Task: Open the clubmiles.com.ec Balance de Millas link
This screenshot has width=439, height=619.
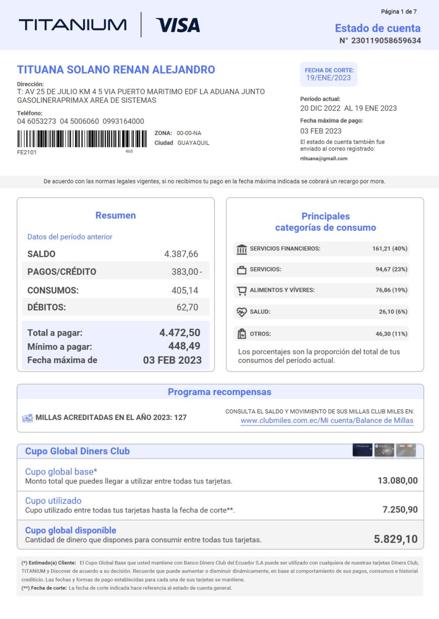Action: click(327, 420)
